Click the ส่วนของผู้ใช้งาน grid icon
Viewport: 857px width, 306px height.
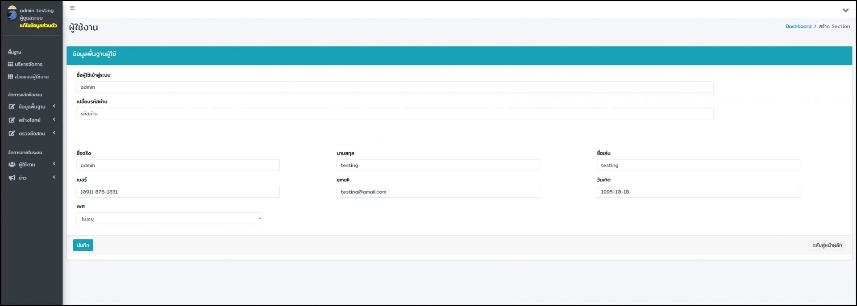10,77
